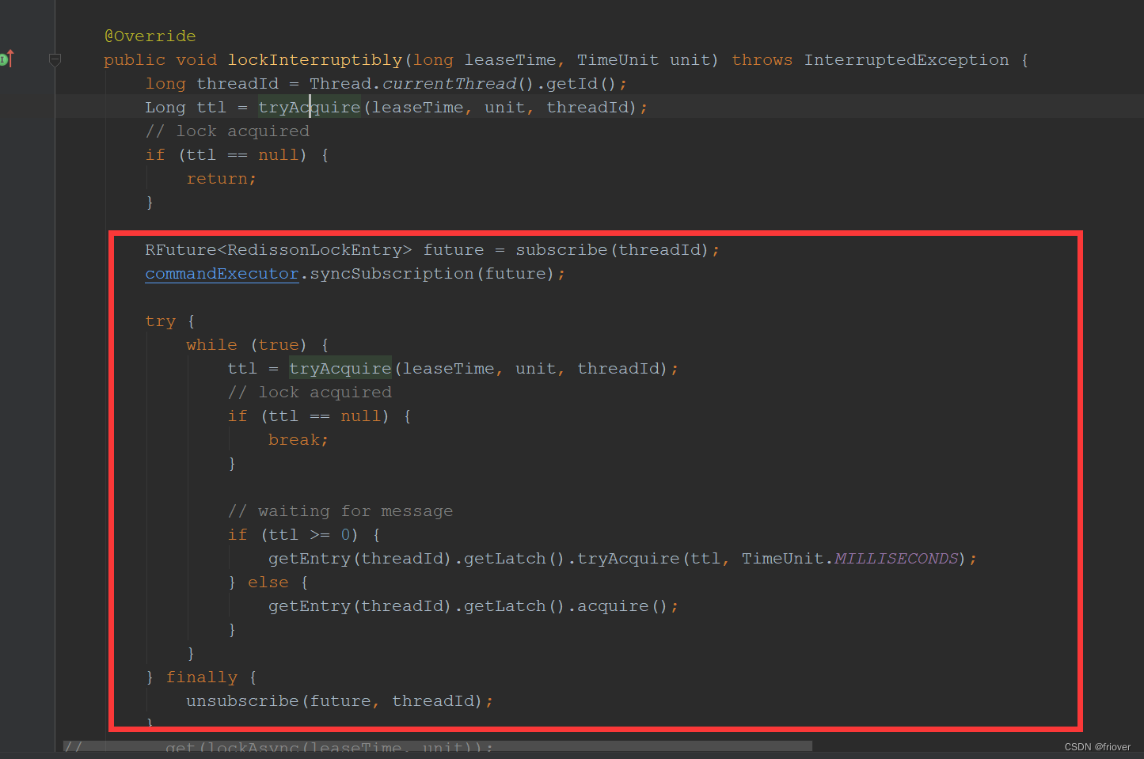
Task: Click the lockInterruptibly method name
Action: pos(315,60)
